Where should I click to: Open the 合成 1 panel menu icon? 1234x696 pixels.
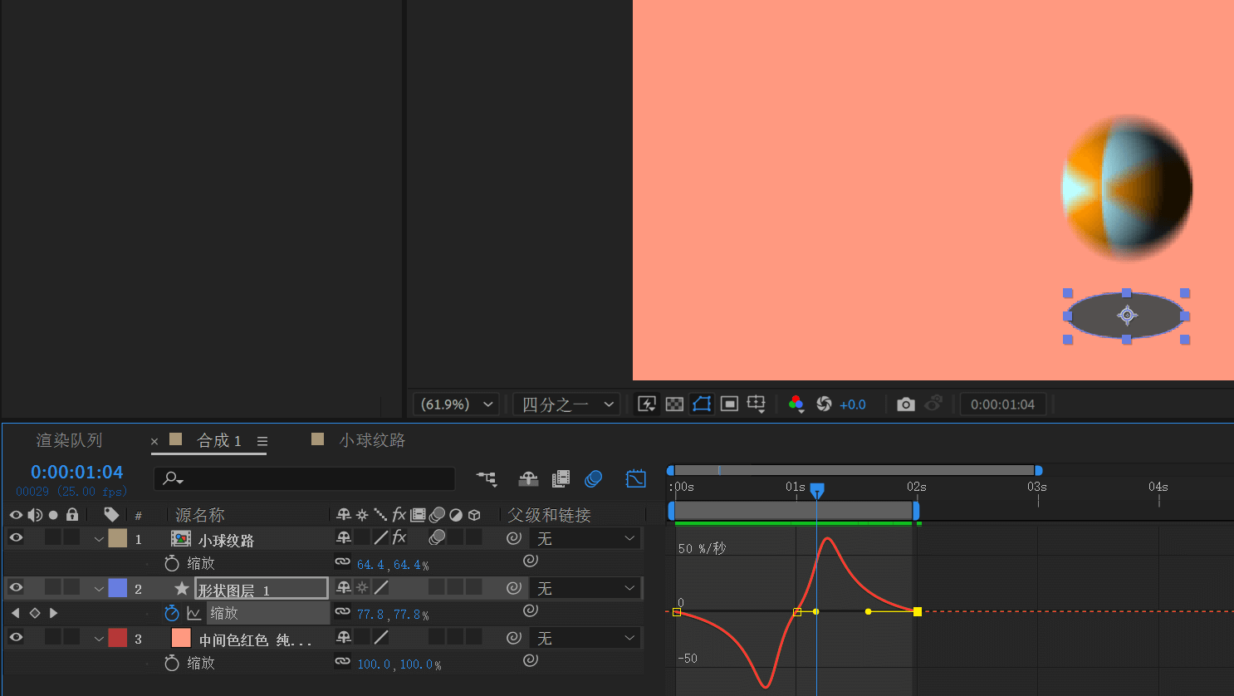pyautogui.click(x=262, y=441)
